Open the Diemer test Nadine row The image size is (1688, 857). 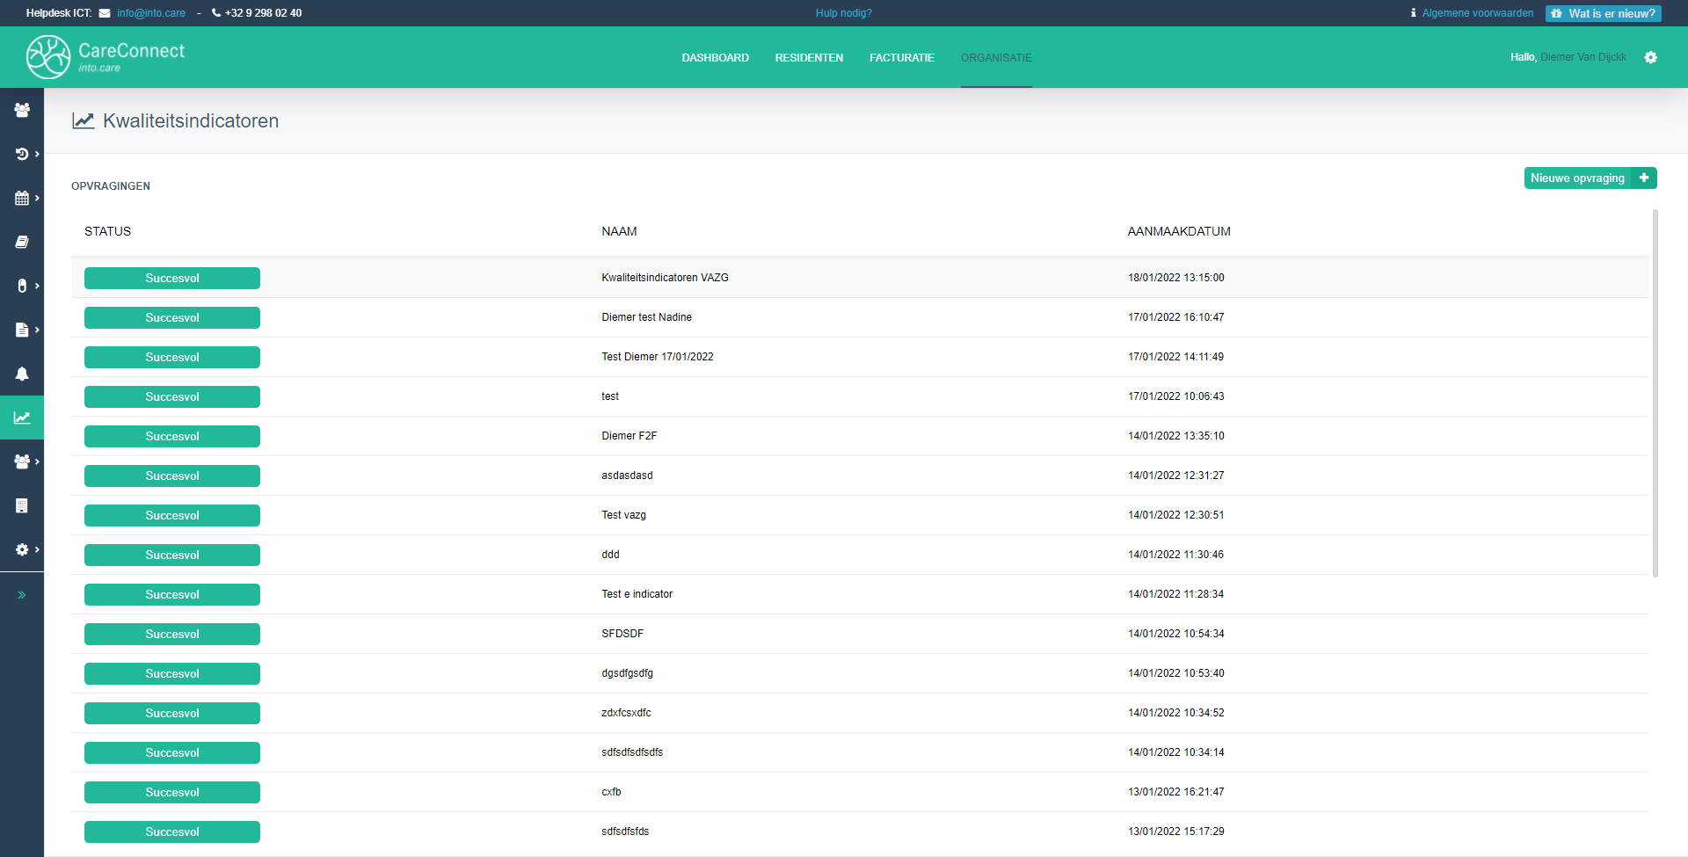pyautogui.click(x=860, y=317)
